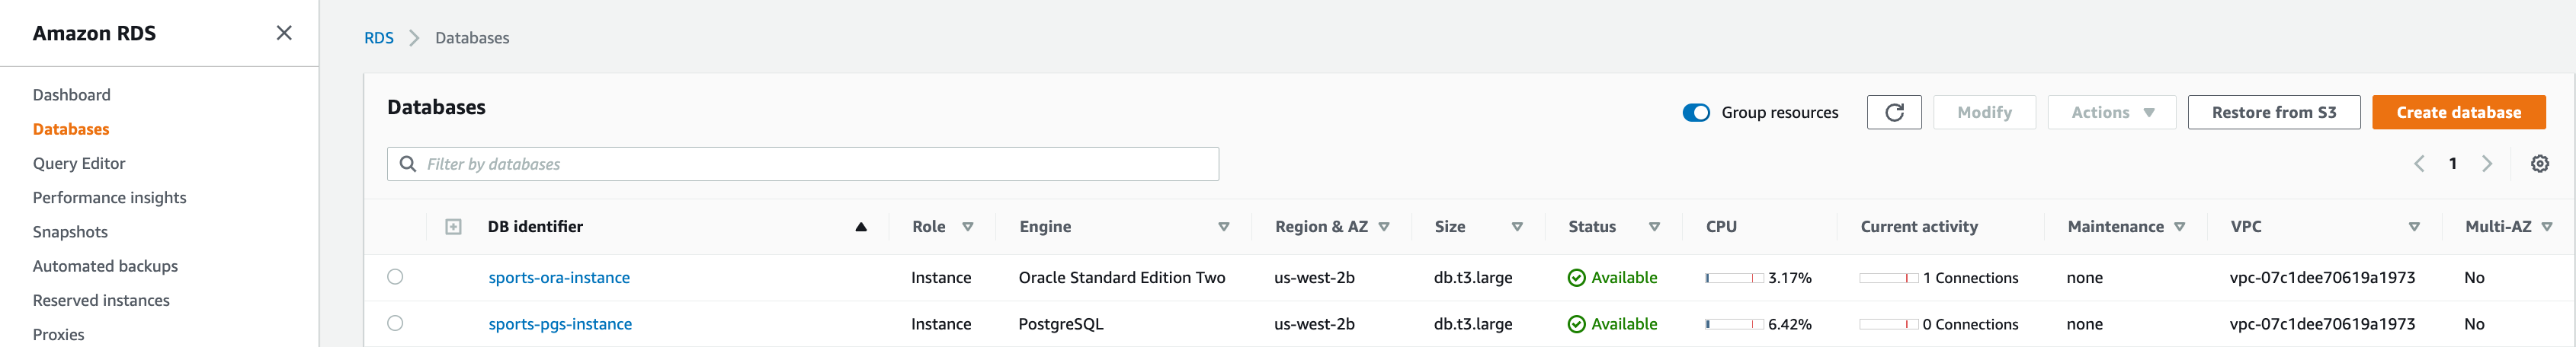Click the Create database button
The image size is (2576, 347).
(2458, 113)
